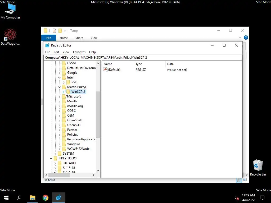The width and height of the screenshot is (271, 203).
Task: Open Registry Editor File menu
Action: (x=48, y=52)
